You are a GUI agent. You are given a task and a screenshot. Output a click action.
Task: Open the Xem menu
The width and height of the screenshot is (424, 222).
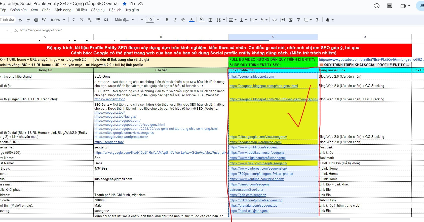(x=34, y=10)
